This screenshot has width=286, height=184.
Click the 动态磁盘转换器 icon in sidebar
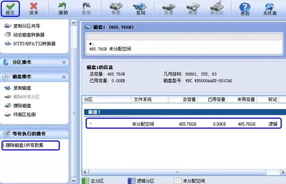pos(8,35)
